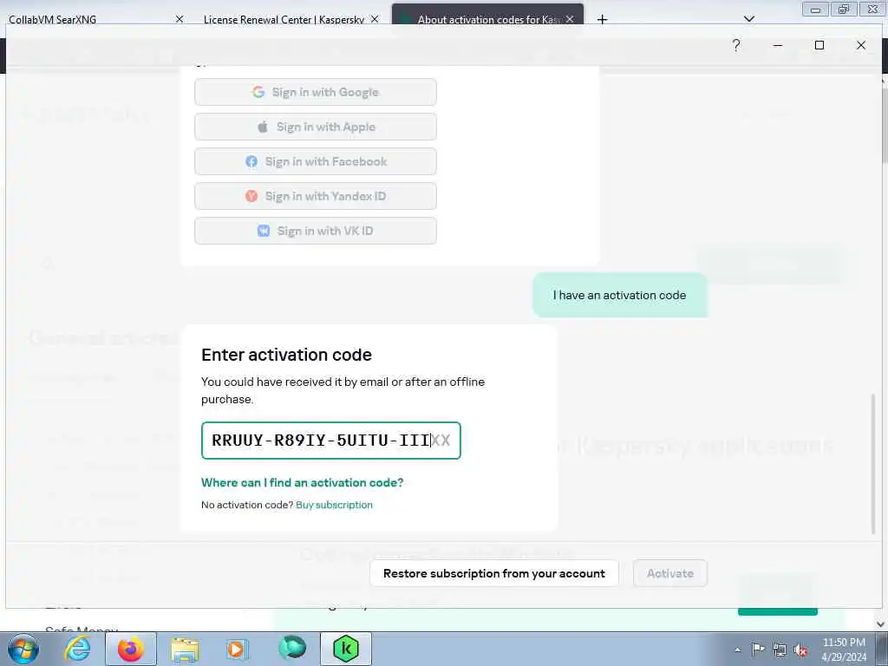Click the activation code input field
The width and height of the screenshot is (888, 666).
(x=331, y=441)
